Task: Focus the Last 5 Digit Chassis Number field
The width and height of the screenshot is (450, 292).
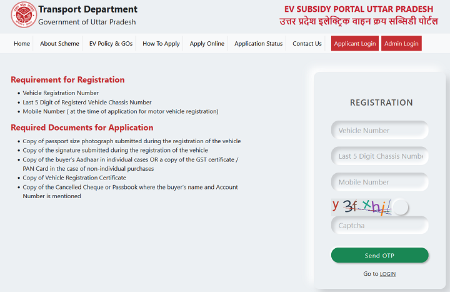Action: [x=380, y=156]
